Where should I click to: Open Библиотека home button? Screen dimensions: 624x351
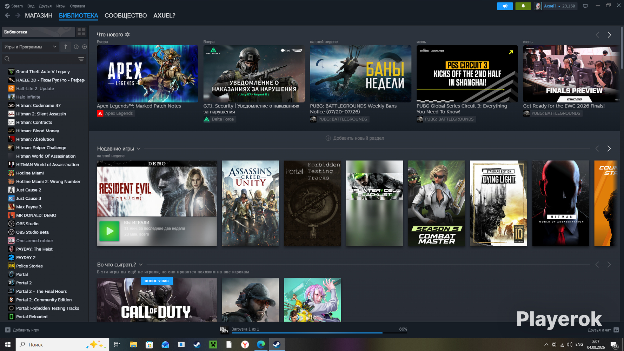pyautogui.click(x=38, y=32)
